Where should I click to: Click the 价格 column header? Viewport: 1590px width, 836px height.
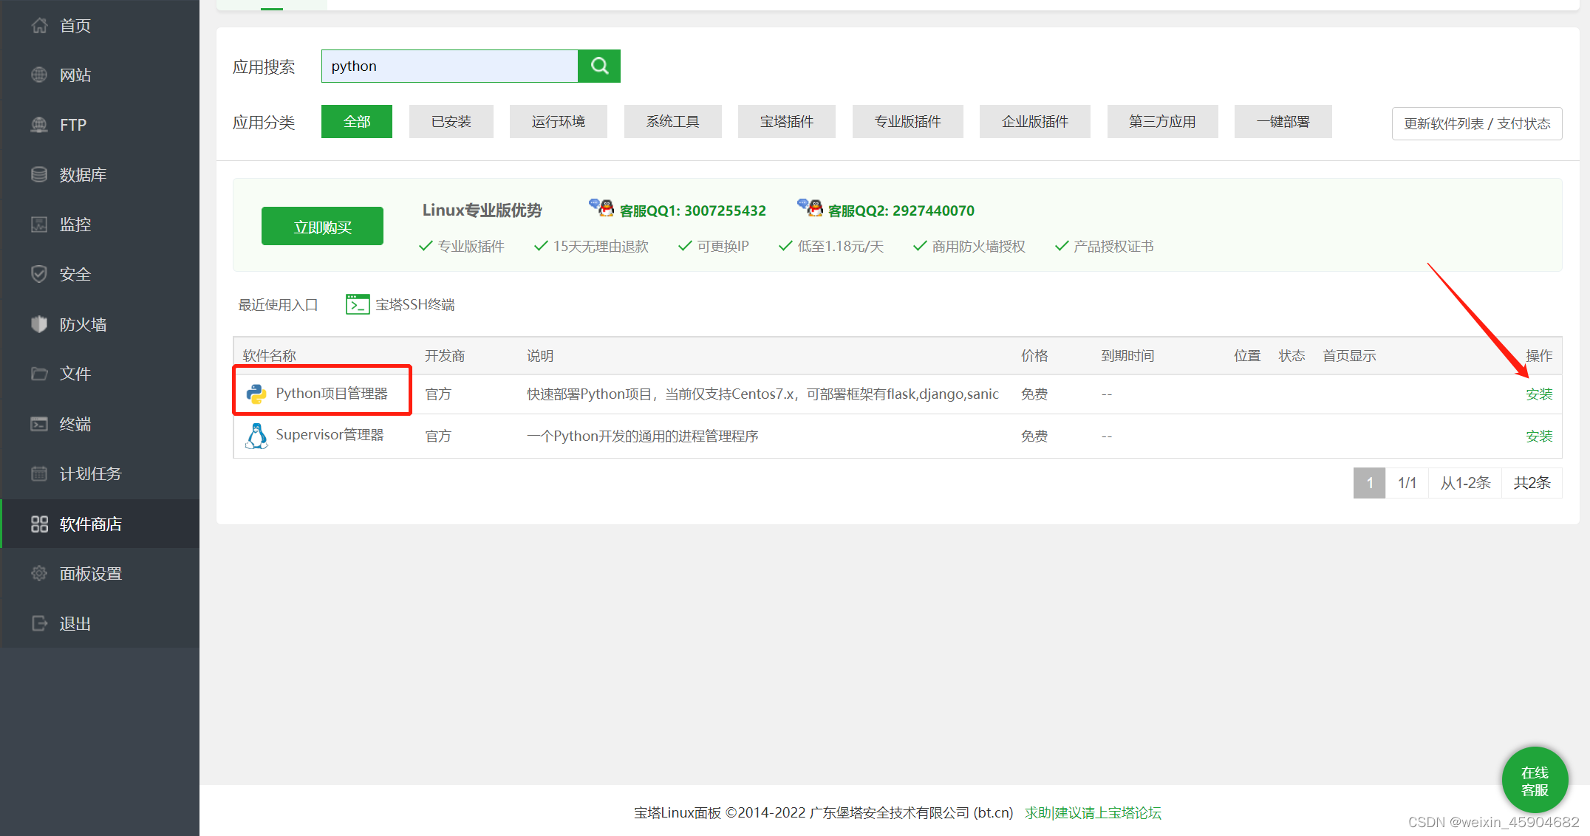[1034, 356]
